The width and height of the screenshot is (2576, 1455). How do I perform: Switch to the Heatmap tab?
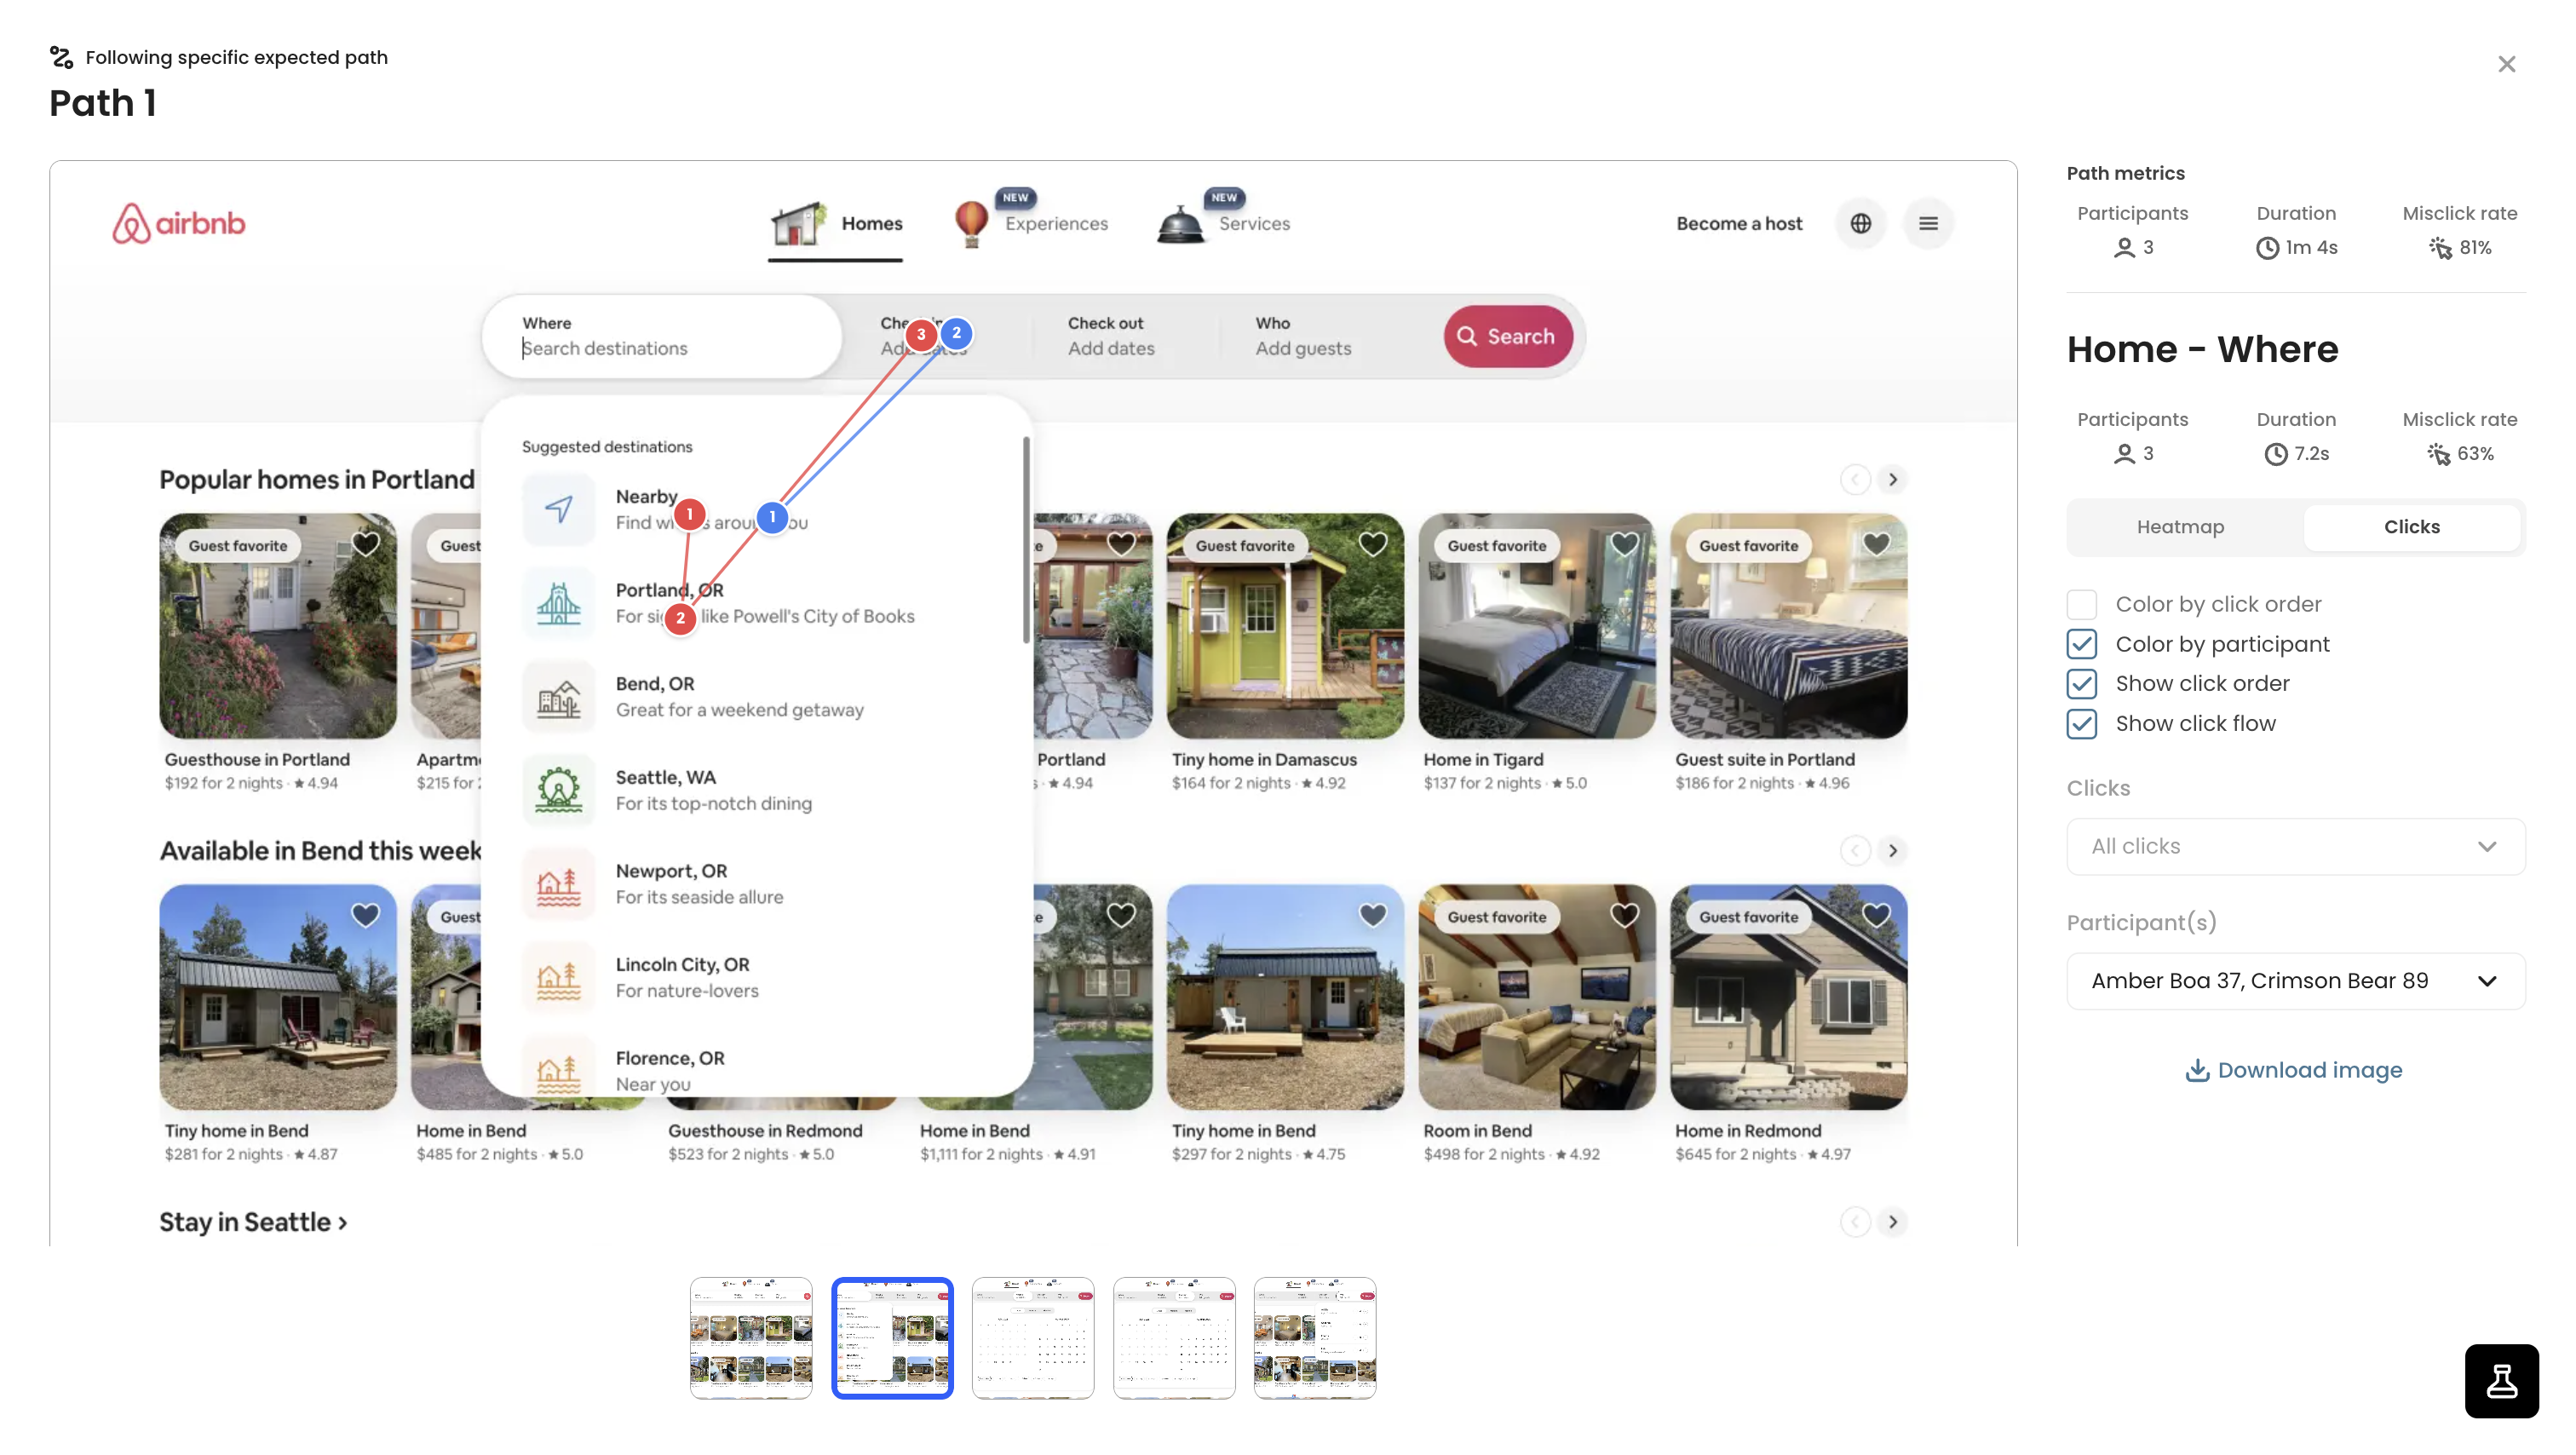point(2180,527)
